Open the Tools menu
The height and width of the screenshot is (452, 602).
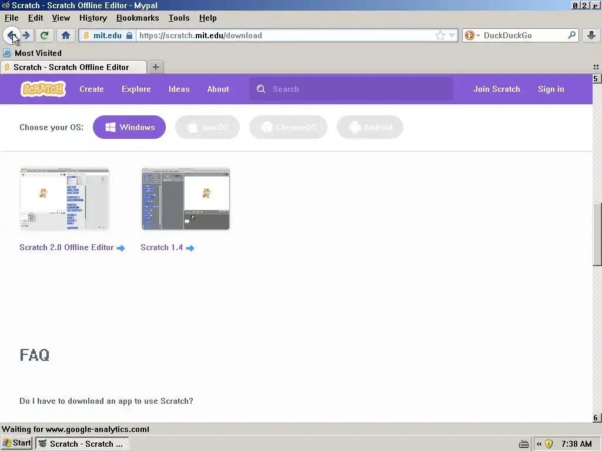(179, 18)
